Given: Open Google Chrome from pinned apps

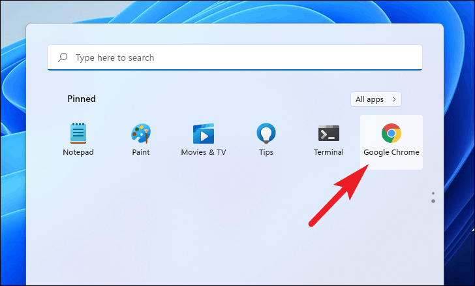Looking at the screenshot, I should 391,142.
